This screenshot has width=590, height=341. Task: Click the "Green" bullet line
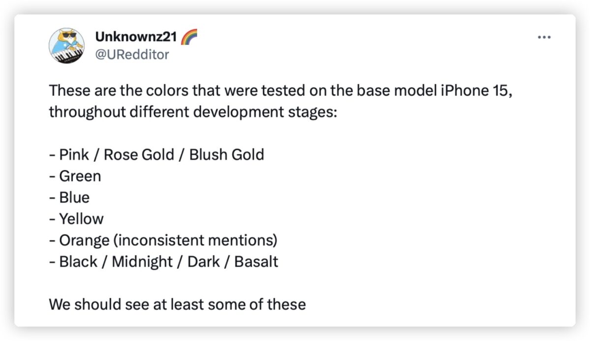coord(75,176)
